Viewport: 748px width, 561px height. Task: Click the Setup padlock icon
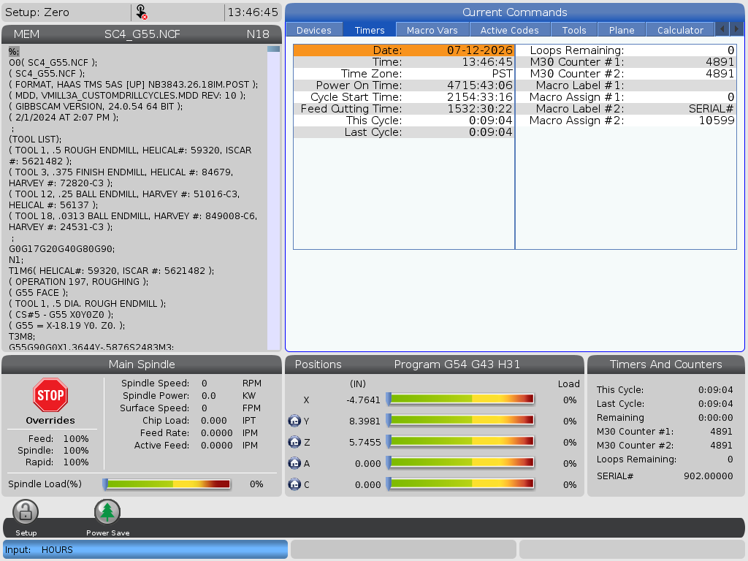point(26,512)
